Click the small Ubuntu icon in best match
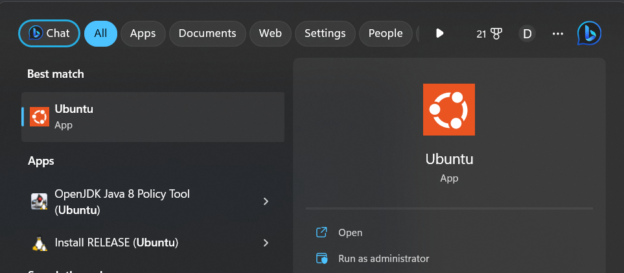Screen dimensions: 624x273 (x=40, y=117)
